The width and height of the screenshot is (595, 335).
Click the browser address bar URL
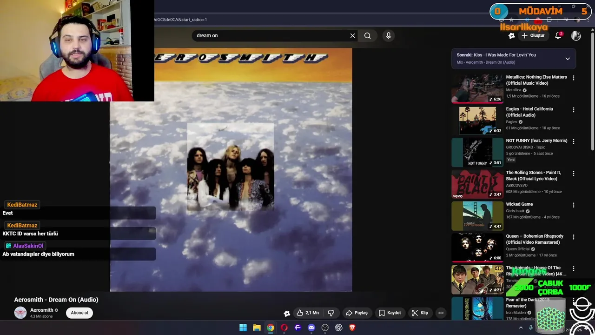click(180, 20)
